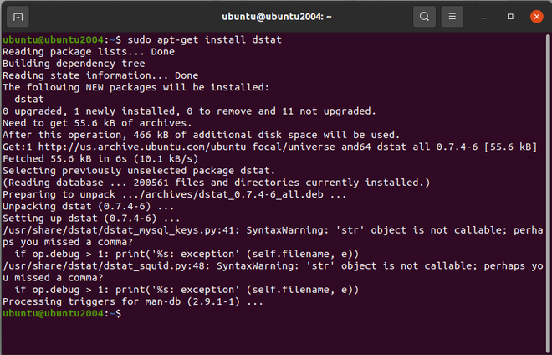Viewport: 552px width, 355px height.
Task: Click the "Building dependency tree" line
Action: (74, 63)
